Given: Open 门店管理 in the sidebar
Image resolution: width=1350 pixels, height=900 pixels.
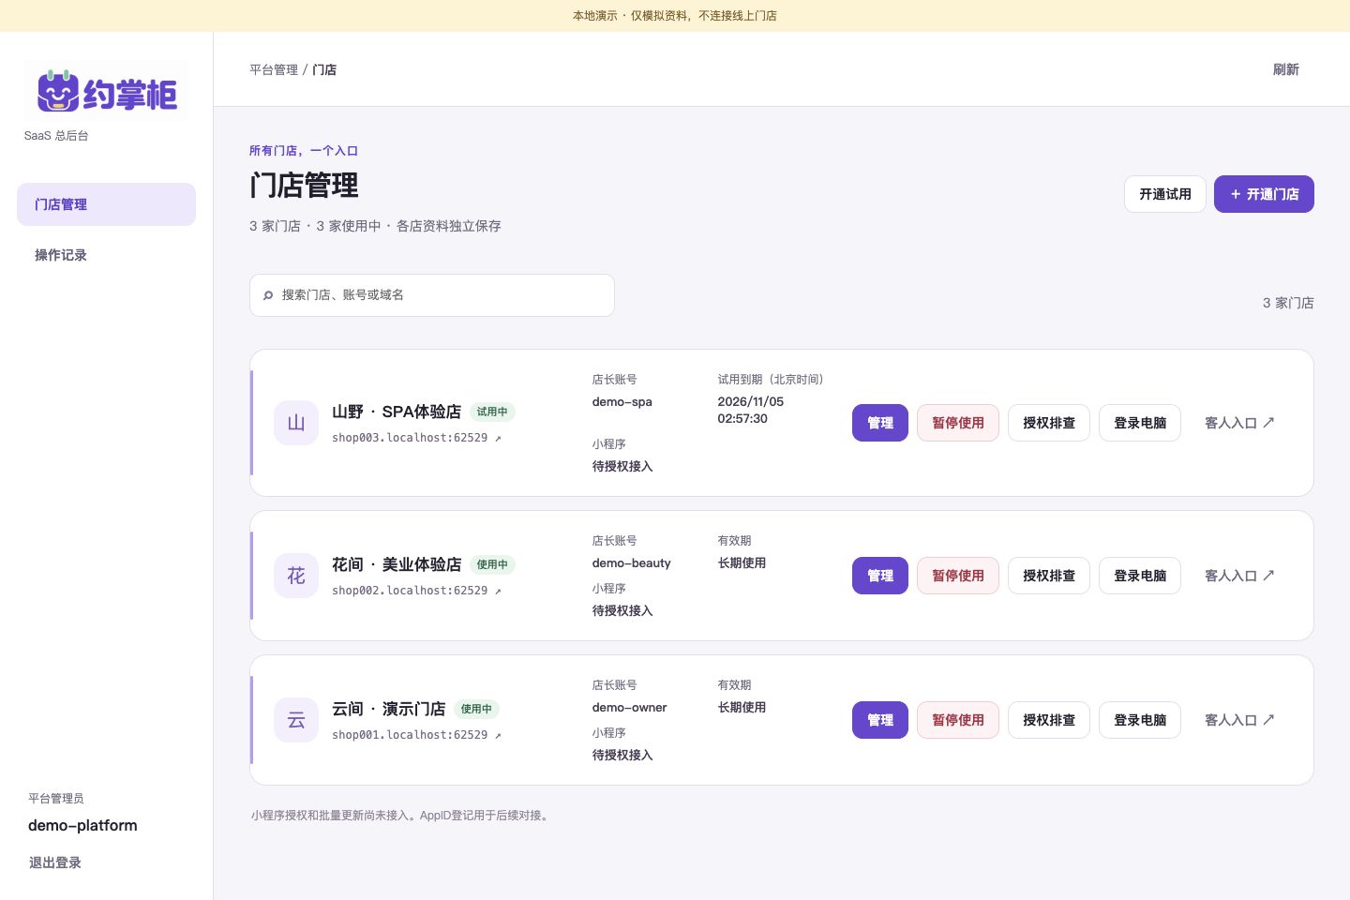Looking at the screenshot, I should (106, 204).
